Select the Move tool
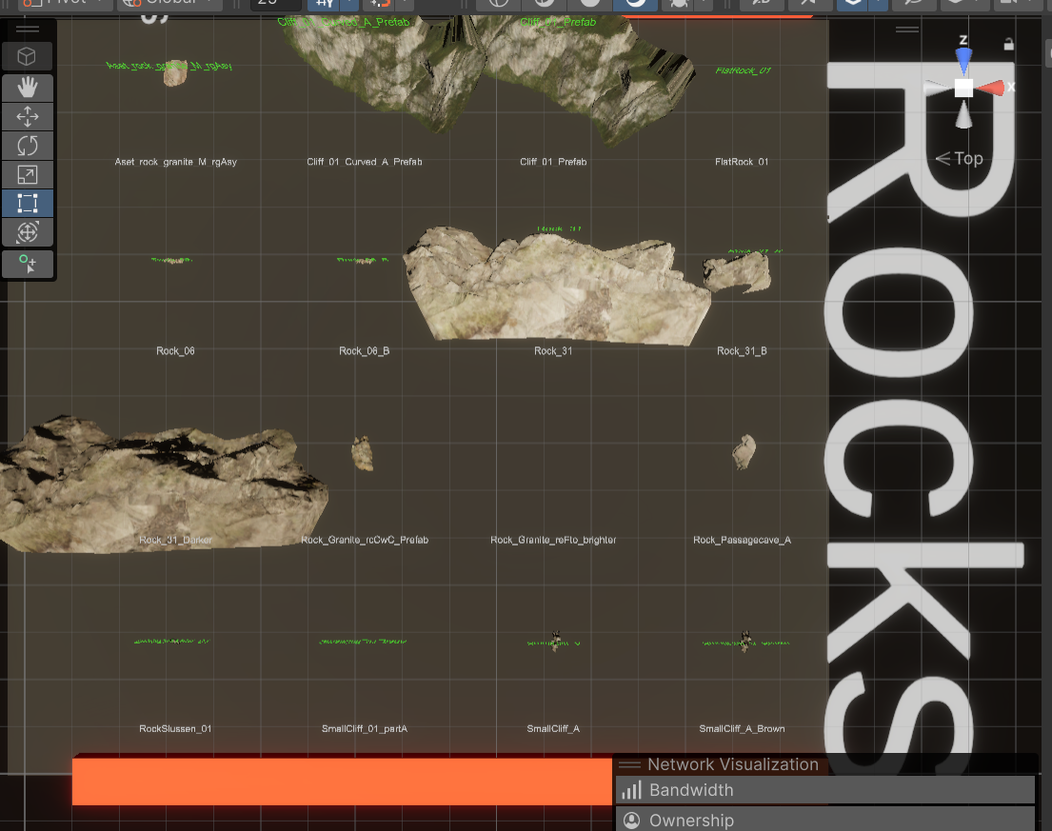 click(x=28, y=117)
